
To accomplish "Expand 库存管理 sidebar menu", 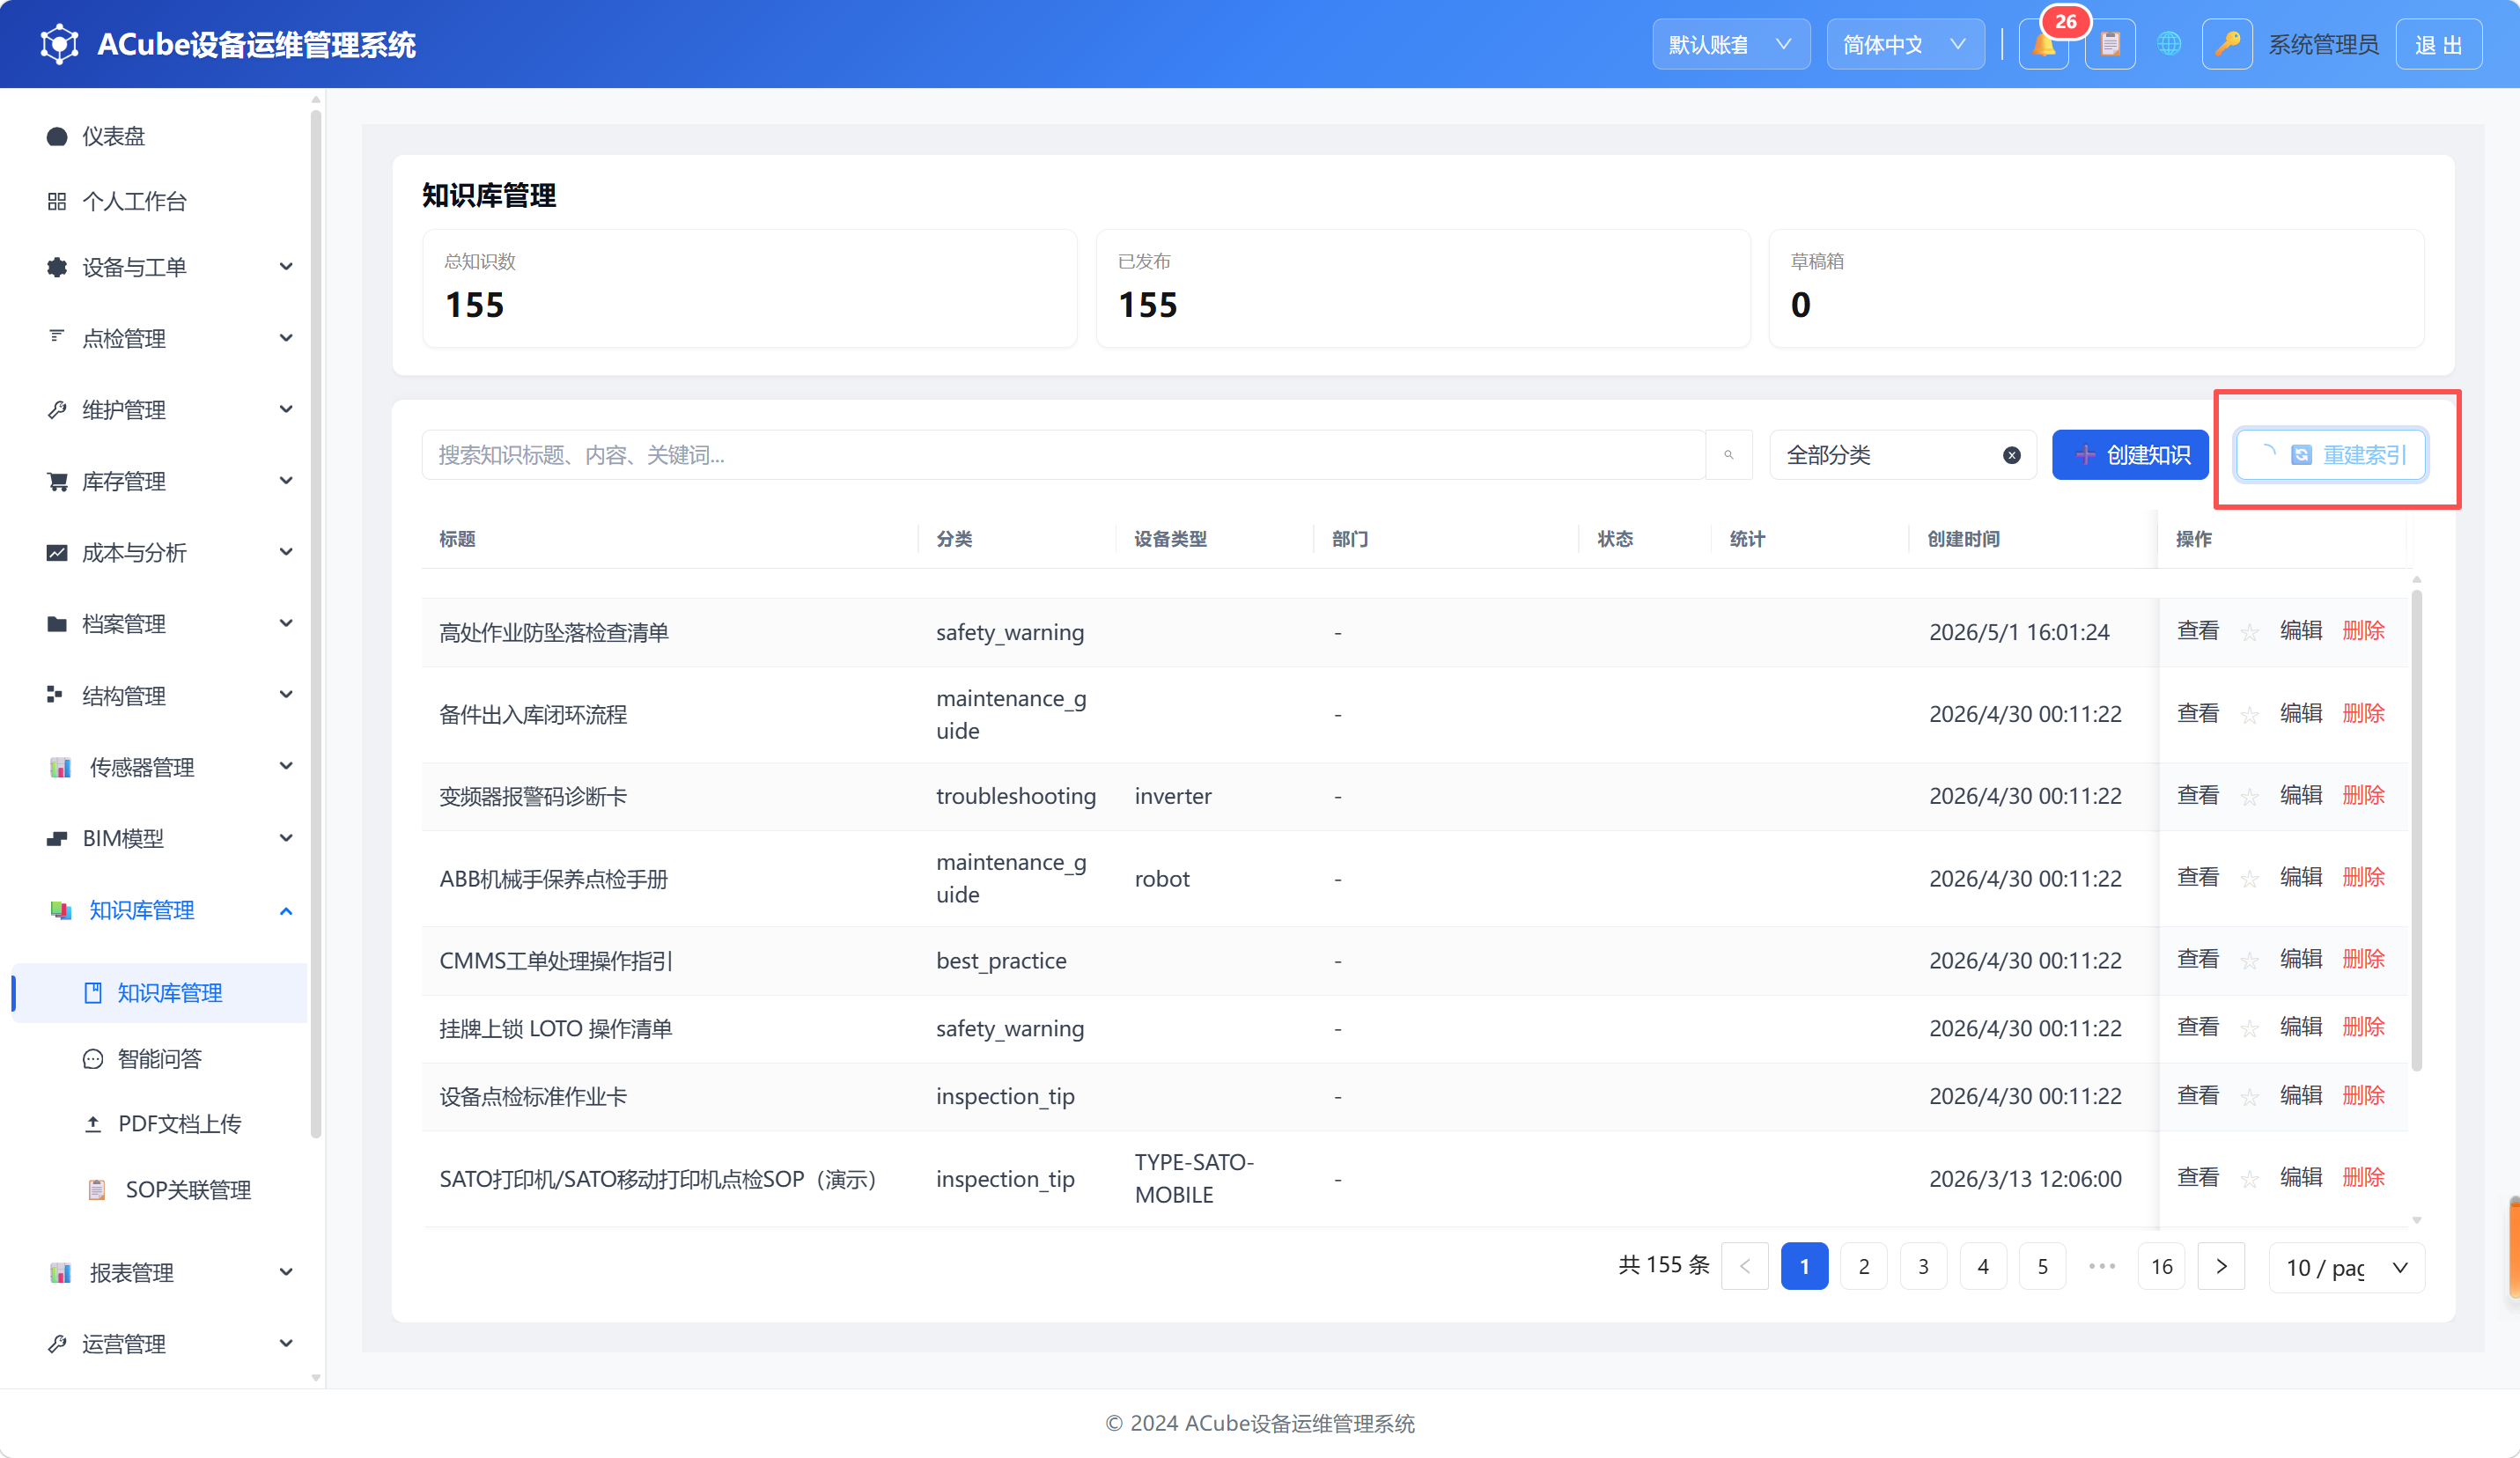I will tap(160, 481).
